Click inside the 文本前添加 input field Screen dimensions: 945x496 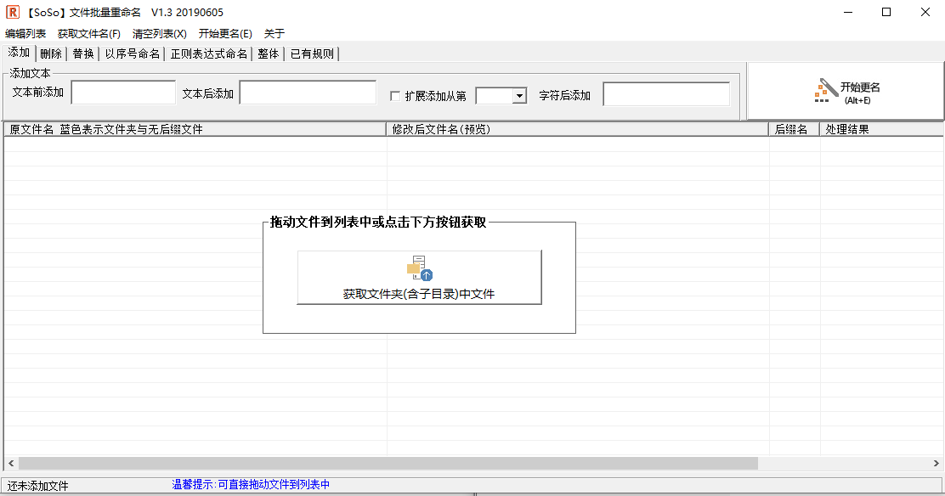(x=123, y=92)
